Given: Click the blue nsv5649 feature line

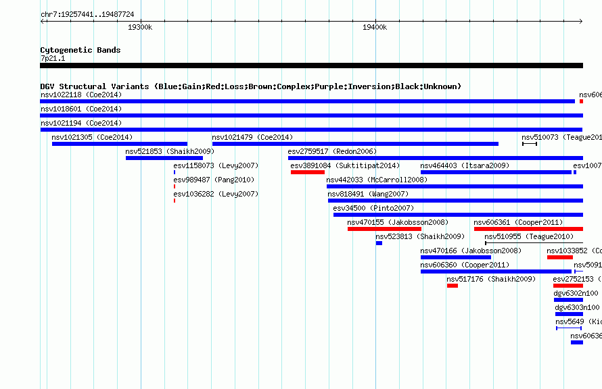Looking at the screenshot, I should click(569, 328).
